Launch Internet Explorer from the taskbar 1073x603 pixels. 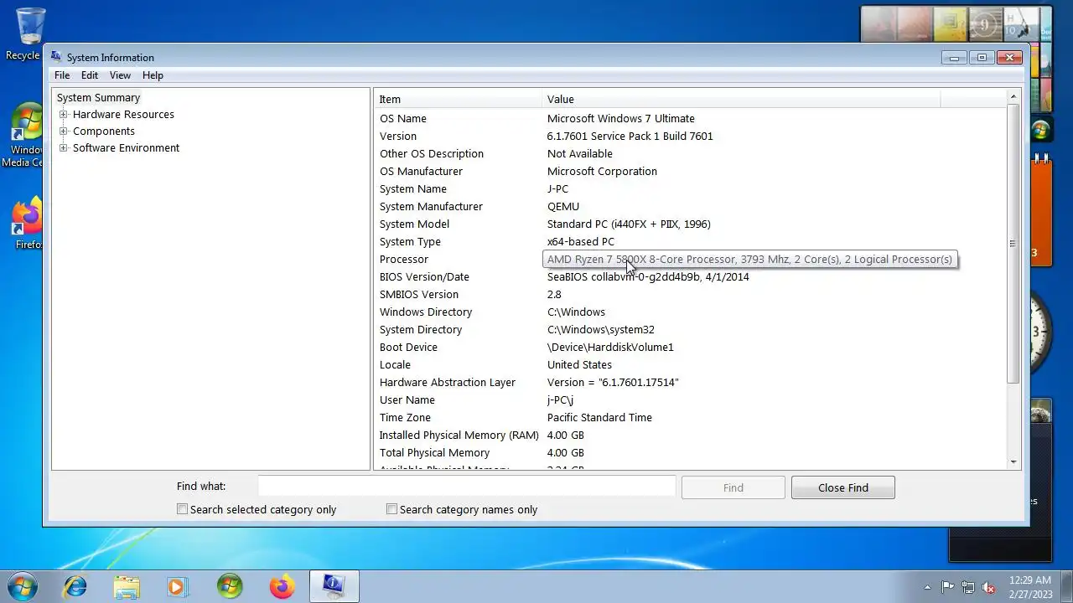75,586
